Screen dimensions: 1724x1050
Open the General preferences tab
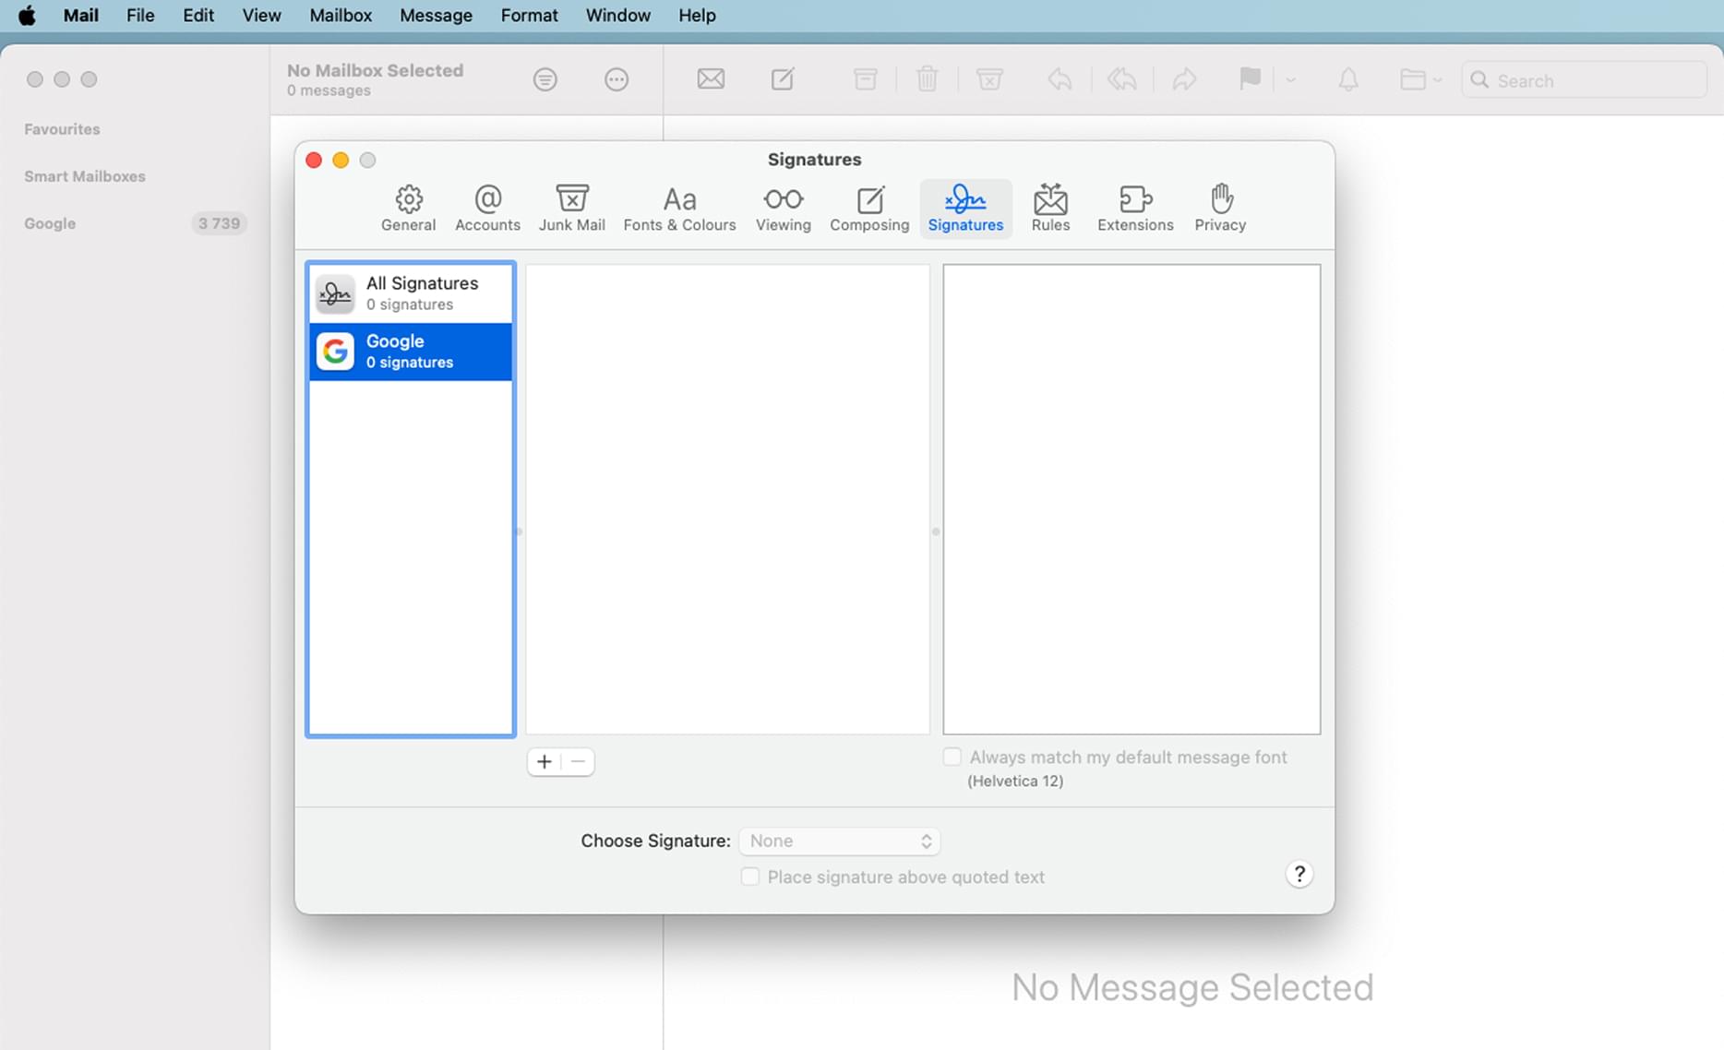tap(408, 209)
